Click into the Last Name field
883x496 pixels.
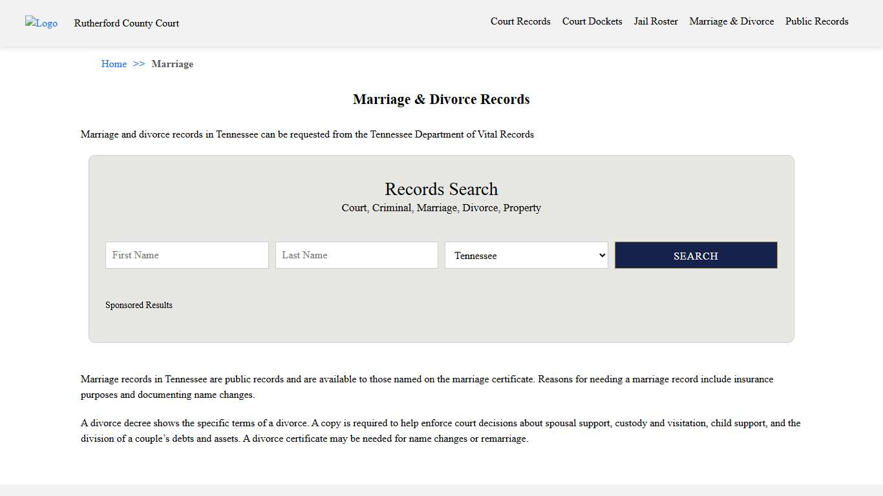tap(356, 254)
